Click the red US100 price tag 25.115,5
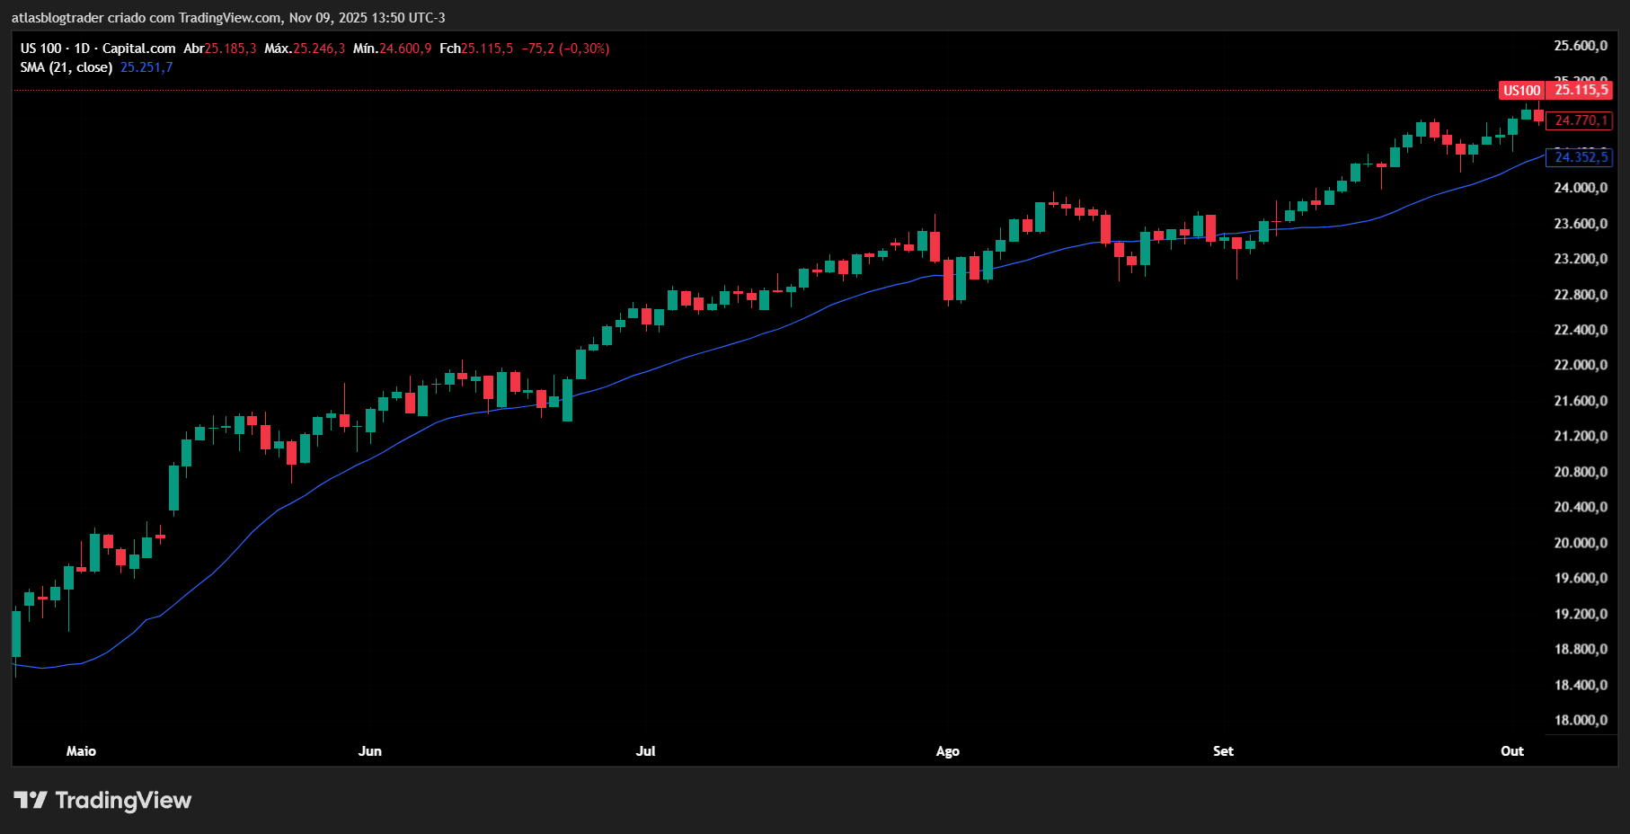The height and width of the screenshot is (834, 1630). coord(1579,90)
